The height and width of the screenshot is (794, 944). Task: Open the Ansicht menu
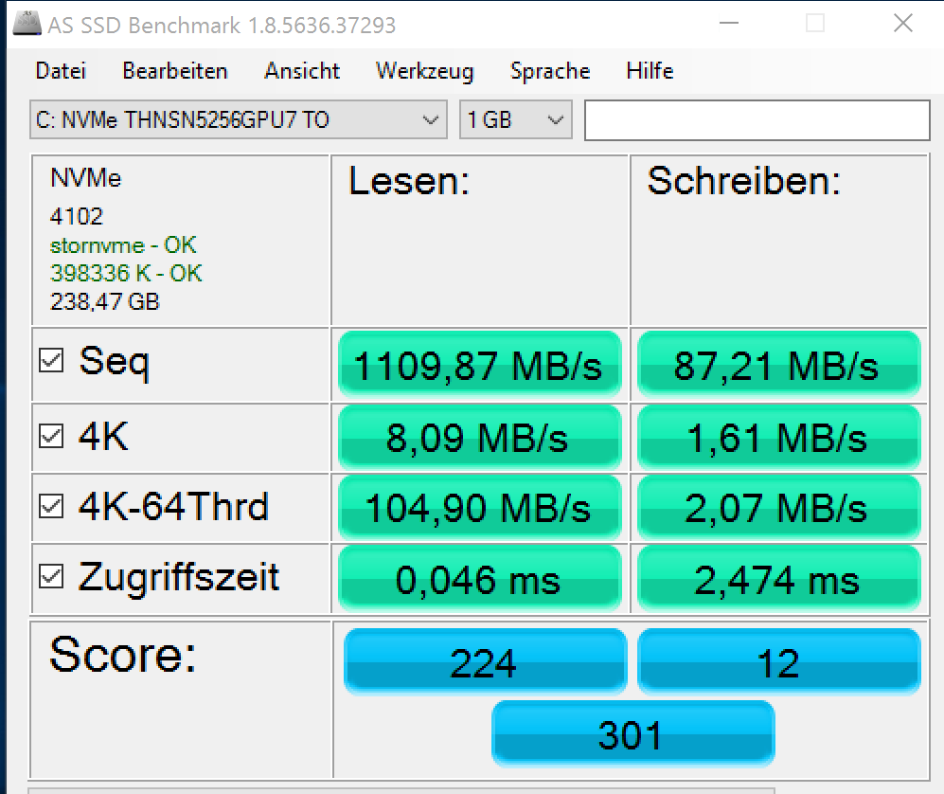[302, 71]
